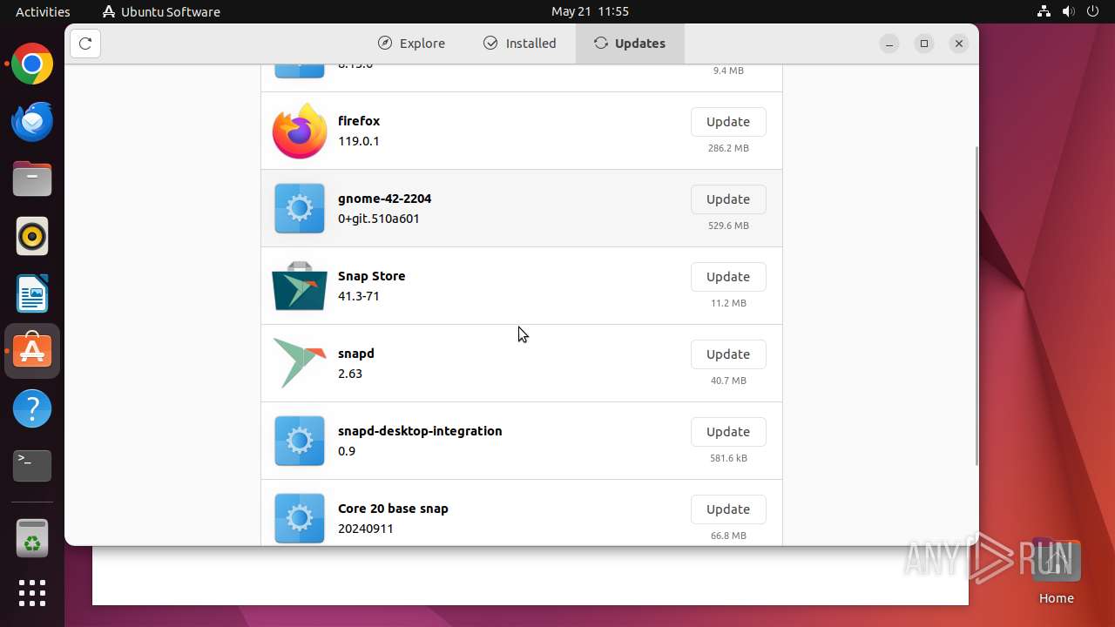Open Thunderbird Mail from the dock
The height and width of the screenshot is (627, 1115).
click(32, 122)
